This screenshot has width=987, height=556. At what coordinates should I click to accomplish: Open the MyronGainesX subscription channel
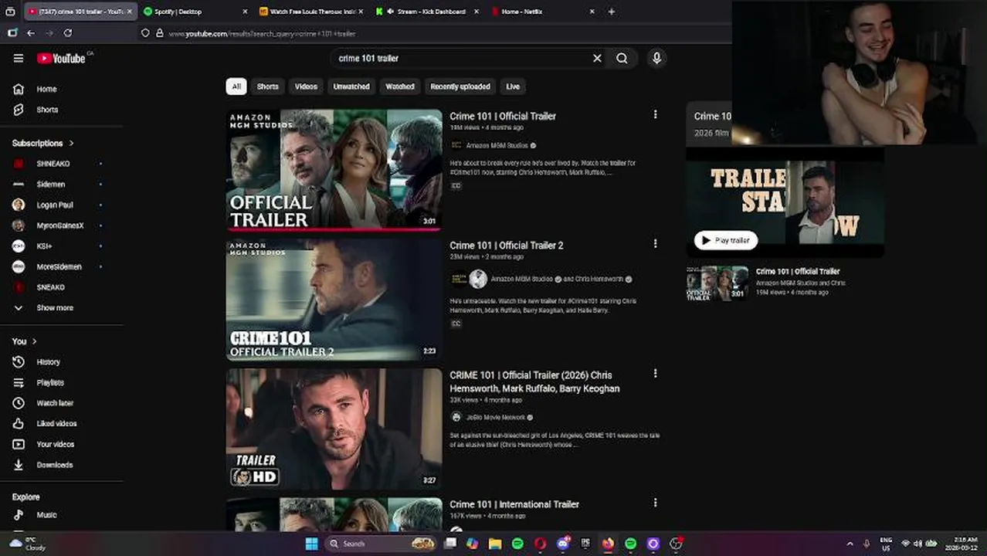(x=62, y=225)
